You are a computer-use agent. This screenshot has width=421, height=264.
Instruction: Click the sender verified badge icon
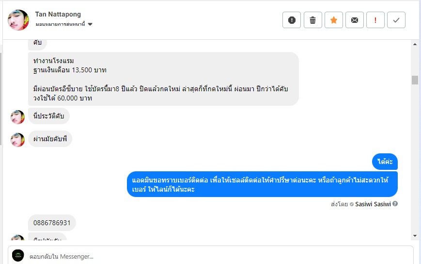(x=352, y=204)
